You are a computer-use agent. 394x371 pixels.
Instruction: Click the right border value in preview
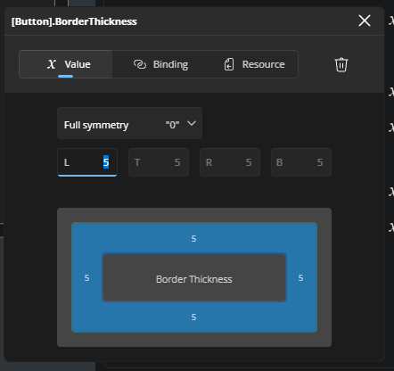coord(300,278)
